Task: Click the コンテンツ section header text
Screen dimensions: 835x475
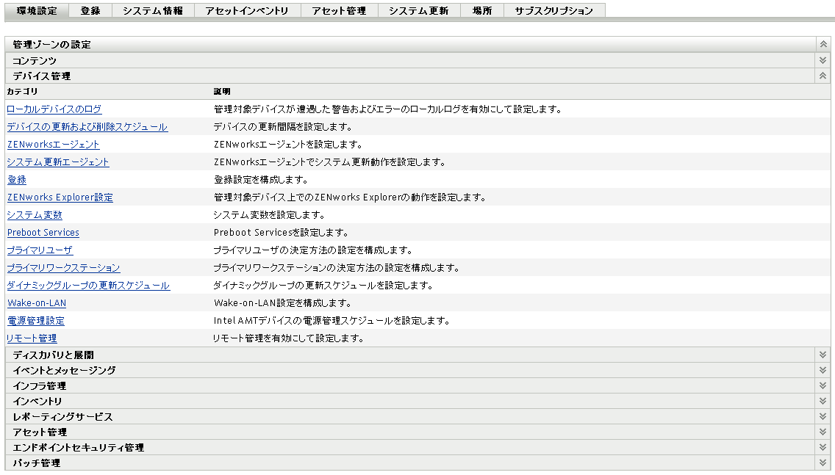Action: tap(35, 61)
